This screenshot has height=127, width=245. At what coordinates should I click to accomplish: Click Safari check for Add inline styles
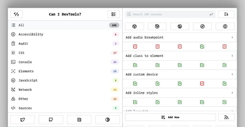(202, 102)
